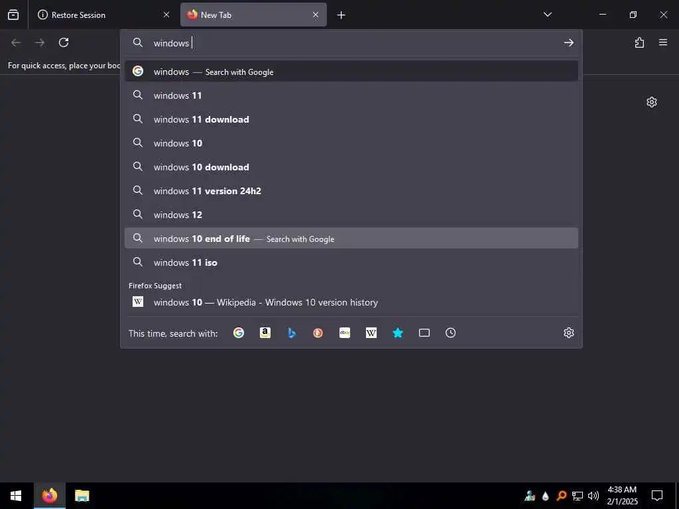Search this time with Amazon
This screenshot has height=509, width=679.
[x=265, y=333]
